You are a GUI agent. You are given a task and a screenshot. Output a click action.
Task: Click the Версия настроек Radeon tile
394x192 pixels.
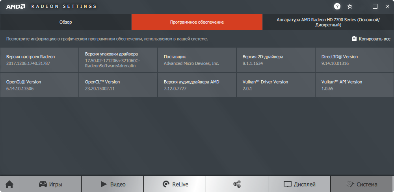(39, 60)
